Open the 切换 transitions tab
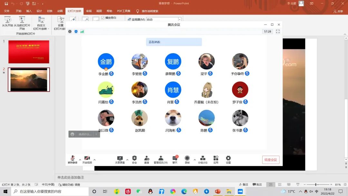The width and height of the screenshot is (348, 196). click(50, 11)
